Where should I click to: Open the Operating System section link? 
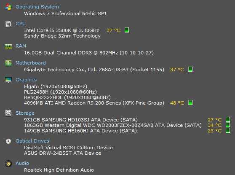click(x=37, y=7)
